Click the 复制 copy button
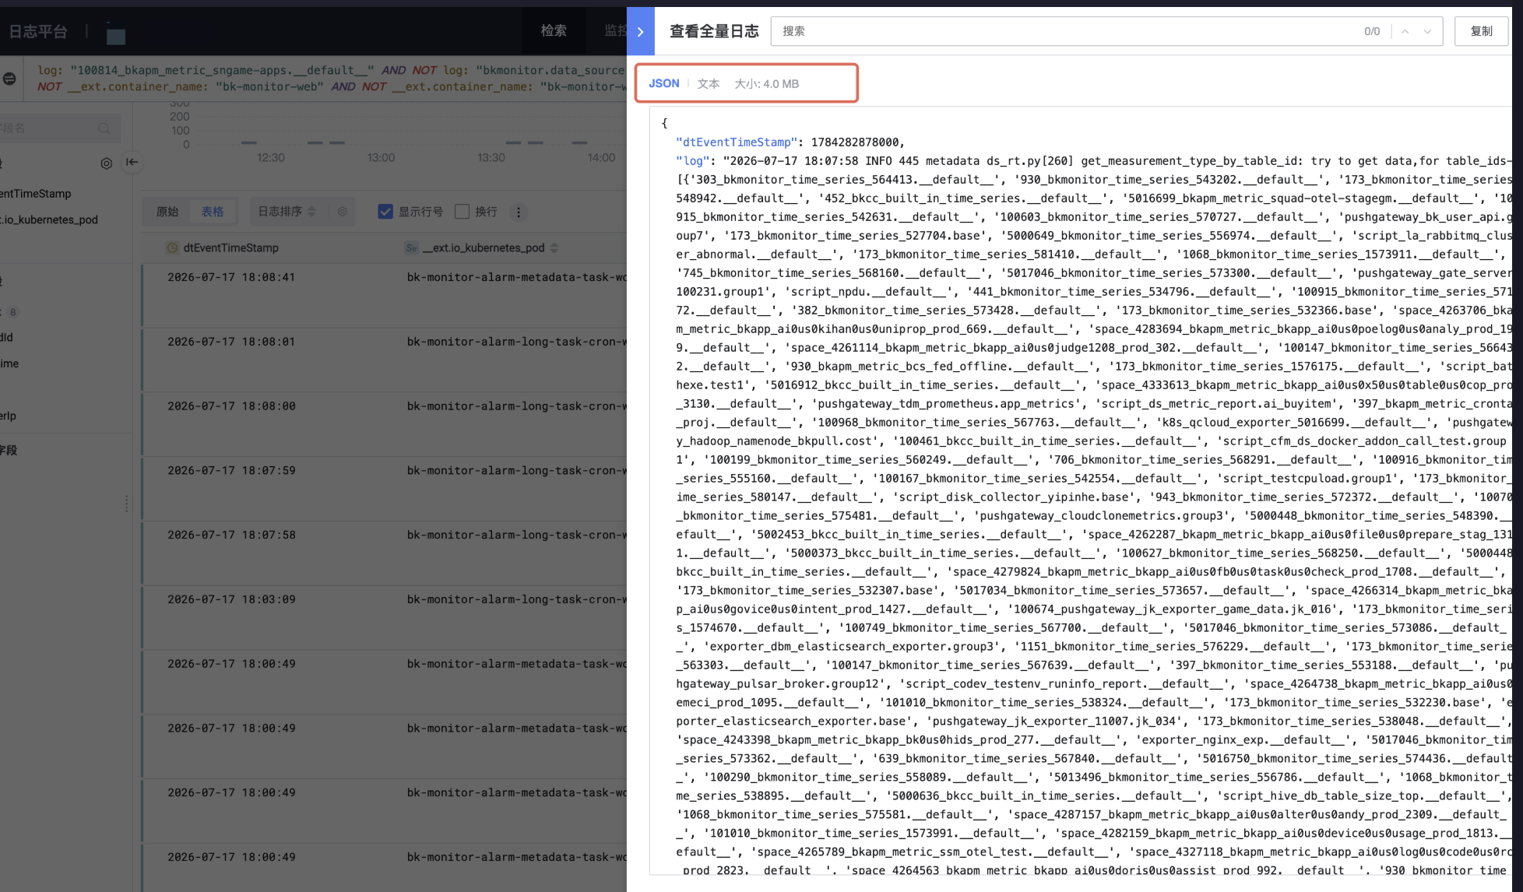 [1481, 31]
